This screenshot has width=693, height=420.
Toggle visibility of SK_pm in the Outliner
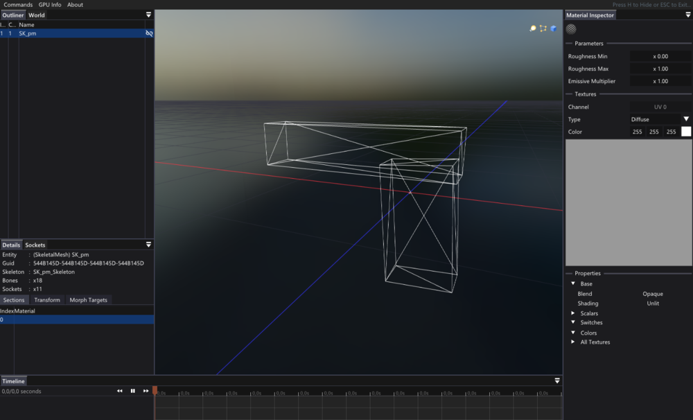pos(149,33)
